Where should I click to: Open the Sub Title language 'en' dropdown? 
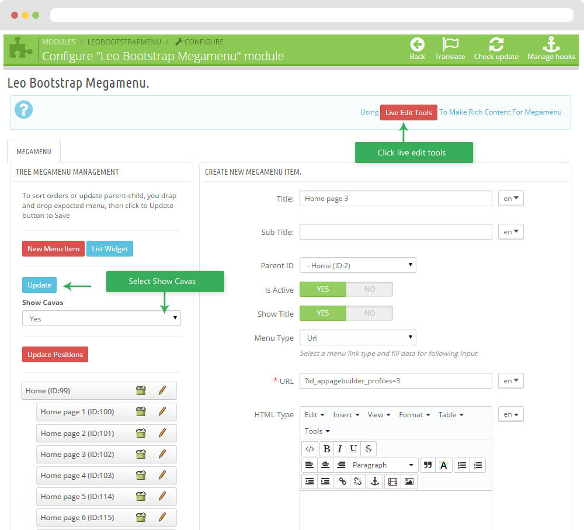pos(510,232)
